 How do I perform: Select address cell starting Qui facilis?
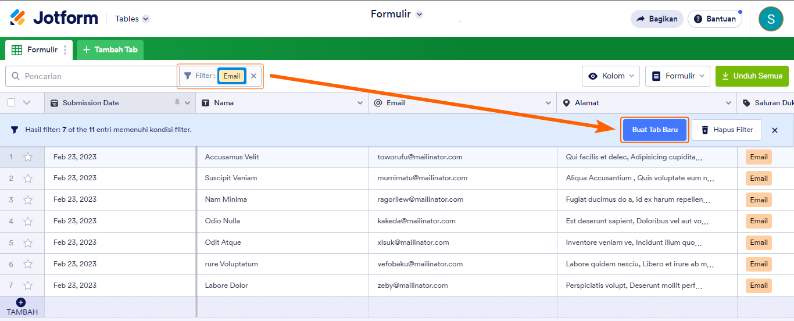pyautogui.click(x=647, y=157)
